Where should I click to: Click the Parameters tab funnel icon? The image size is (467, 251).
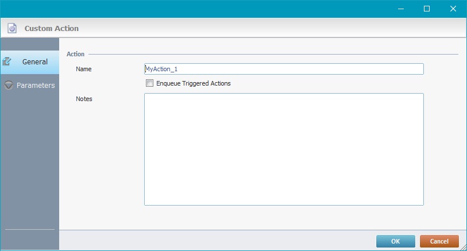[x=8, y=85]
